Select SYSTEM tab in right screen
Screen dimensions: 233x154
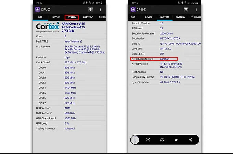point(164,17)
